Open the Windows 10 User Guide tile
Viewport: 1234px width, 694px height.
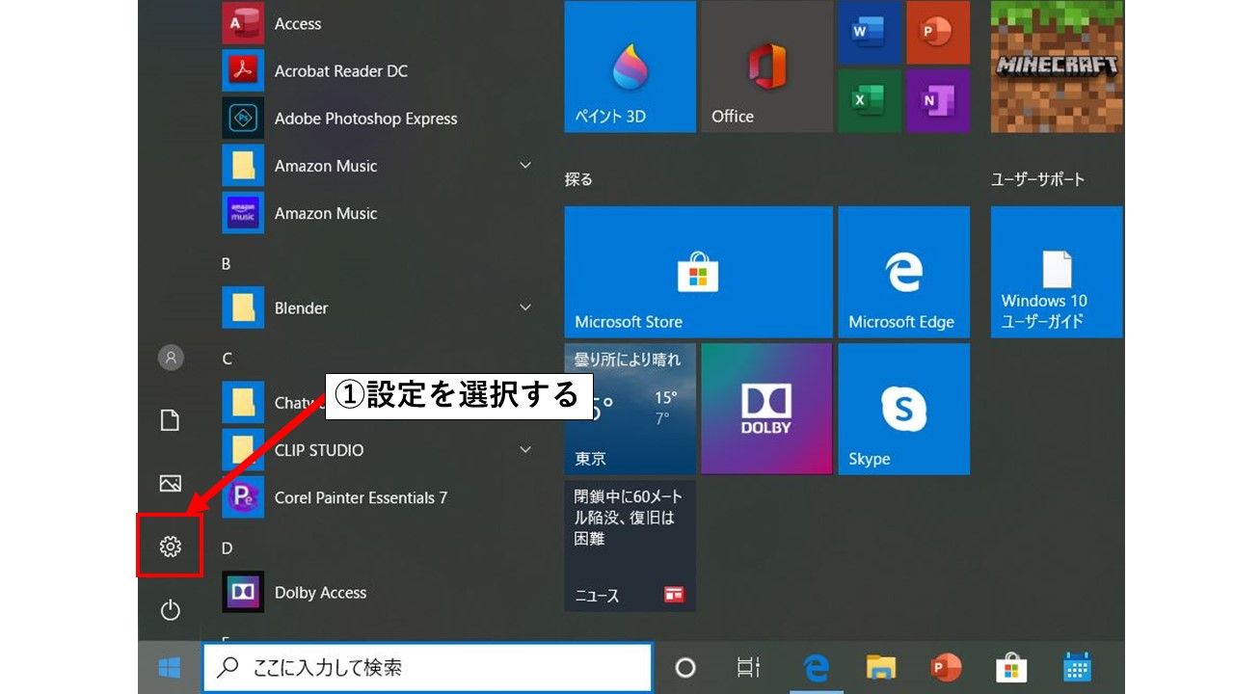tap(1057, 272)
